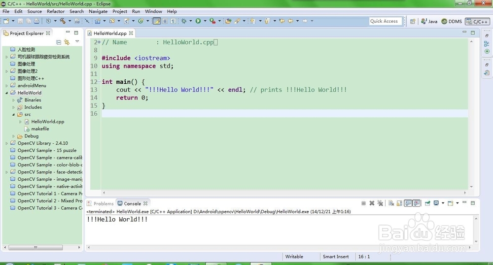Switch to Java perspective
This screenshot has width=493, height=265.
429,21
